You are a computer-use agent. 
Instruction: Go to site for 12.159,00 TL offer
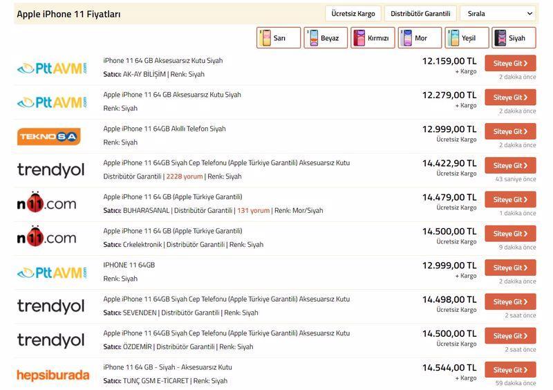[x=510, y=63]
